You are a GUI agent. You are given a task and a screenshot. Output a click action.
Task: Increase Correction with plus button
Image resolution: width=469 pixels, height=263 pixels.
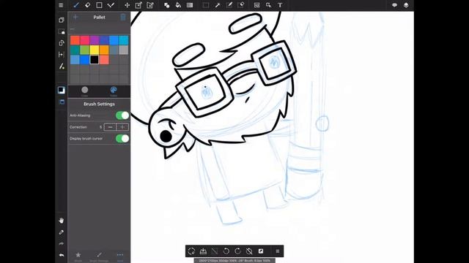coord(122,127)
